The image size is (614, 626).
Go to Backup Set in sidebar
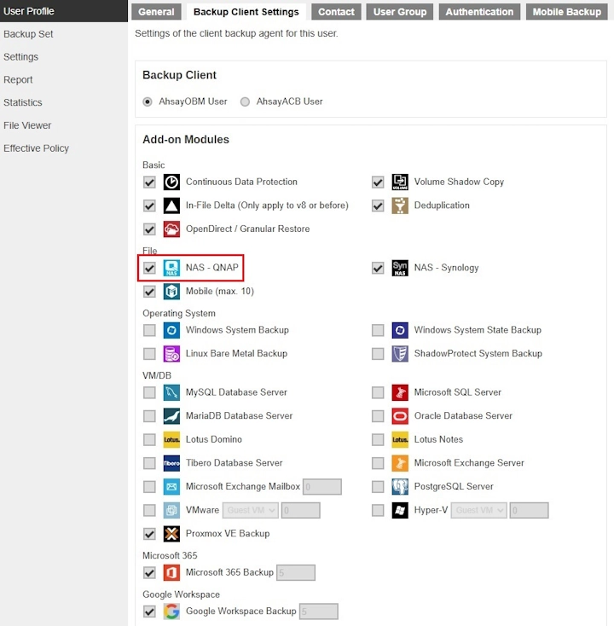[28, 34]
